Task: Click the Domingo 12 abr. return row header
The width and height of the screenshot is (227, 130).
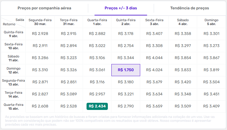Action: (13, 70)
